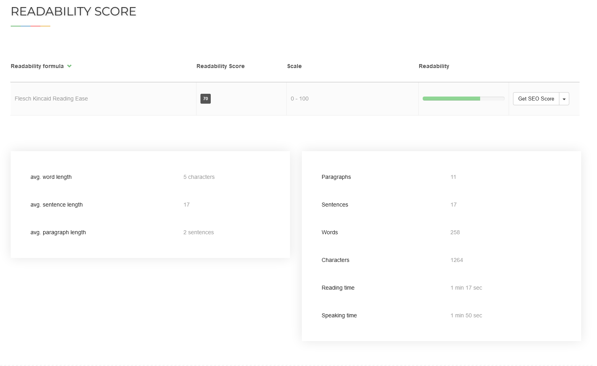Screen dimensions: 597x366
Task: Click the green readability progress bar
Action: click(463, 99)
